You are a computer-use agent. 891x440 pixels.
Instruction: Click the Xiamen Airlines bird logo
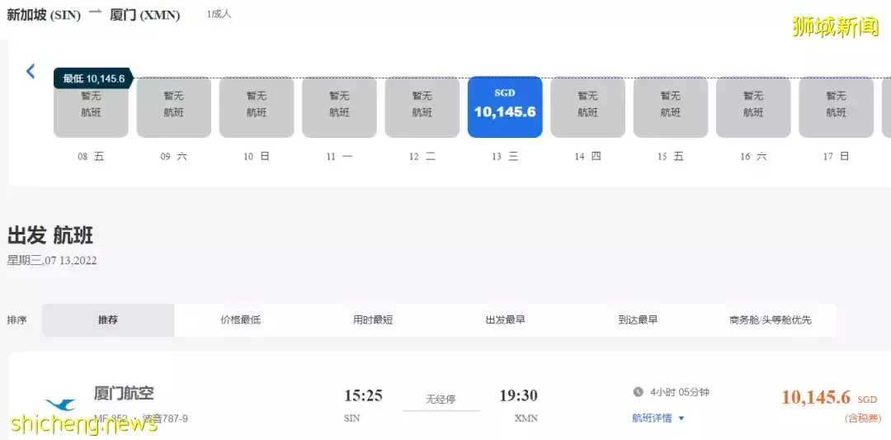(60, 405)
